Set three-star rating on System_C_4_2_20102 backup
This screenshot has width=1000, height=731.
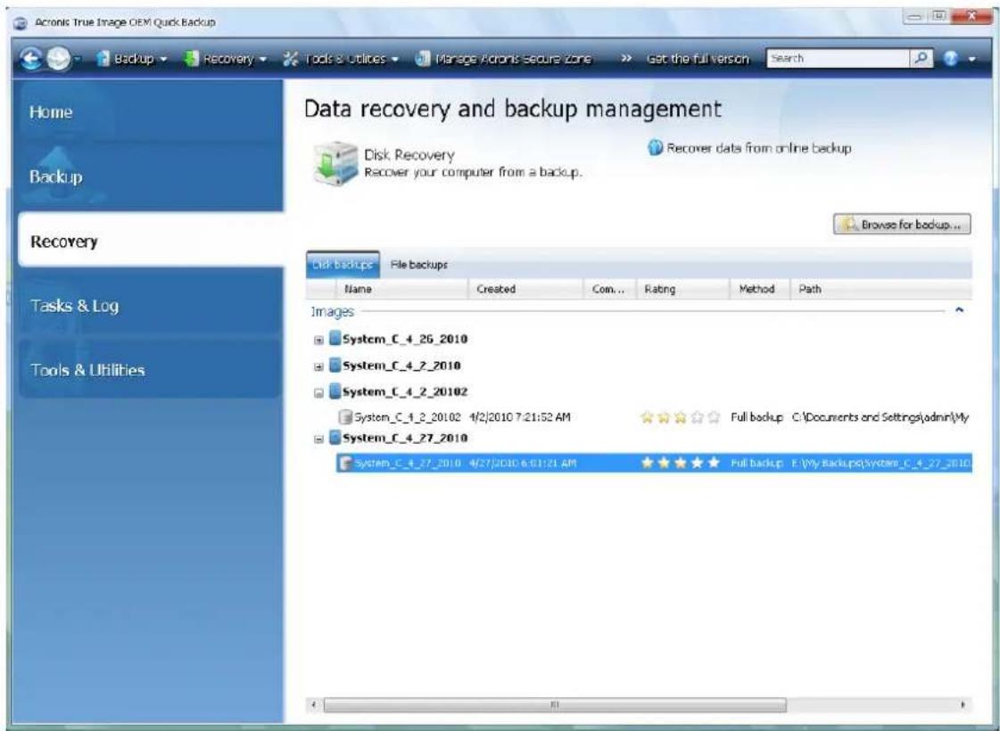tap(681, 417)
